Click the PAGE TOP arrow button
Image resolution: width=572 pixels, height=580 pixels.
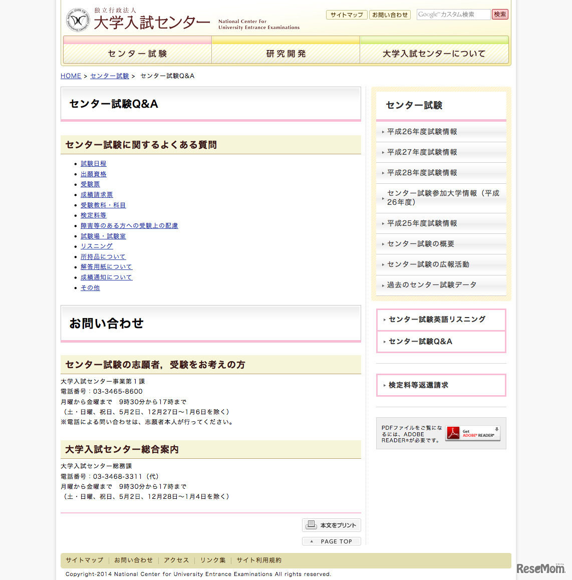tap(331, 541)
